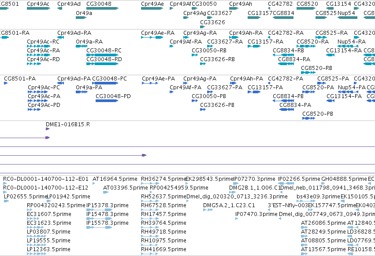The height and width of the screenshot is (256, 375).
Task: Click protein CG33627-PA
Action: (225, 88)
